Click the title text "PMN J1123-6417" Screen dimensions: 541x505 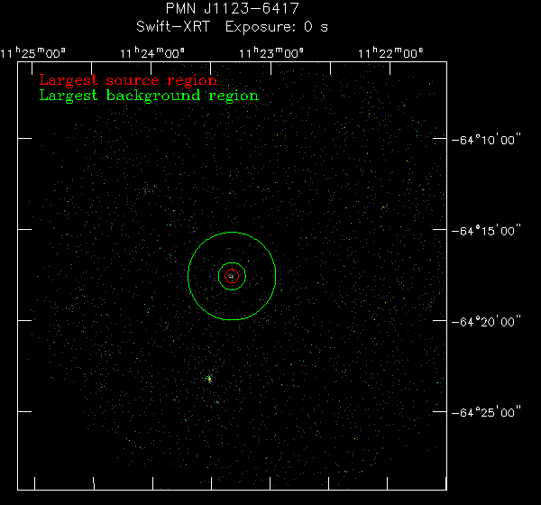(233, 8)
